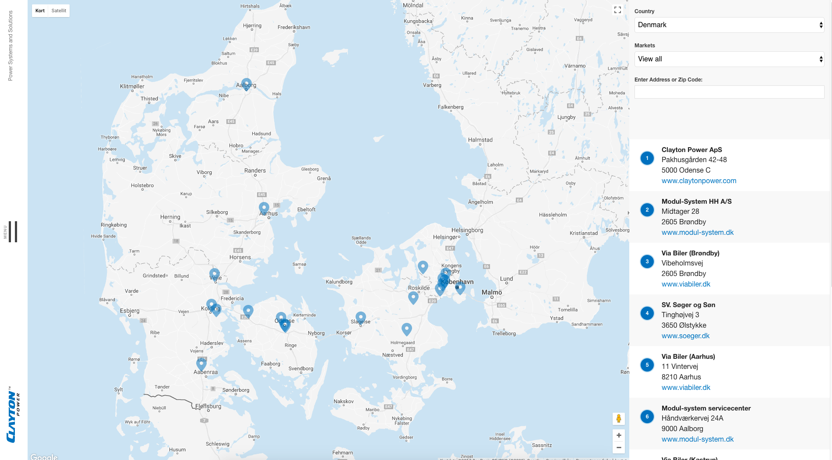Viewport: 832px width, 460px height.
Task: Click the map pin at Aalborg
Action: coord(247,84)
